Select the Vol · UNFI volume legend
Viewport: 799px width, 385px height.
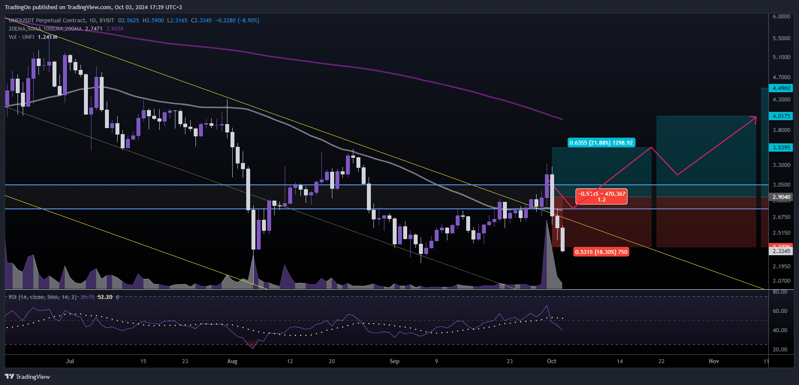pos(21,37)
